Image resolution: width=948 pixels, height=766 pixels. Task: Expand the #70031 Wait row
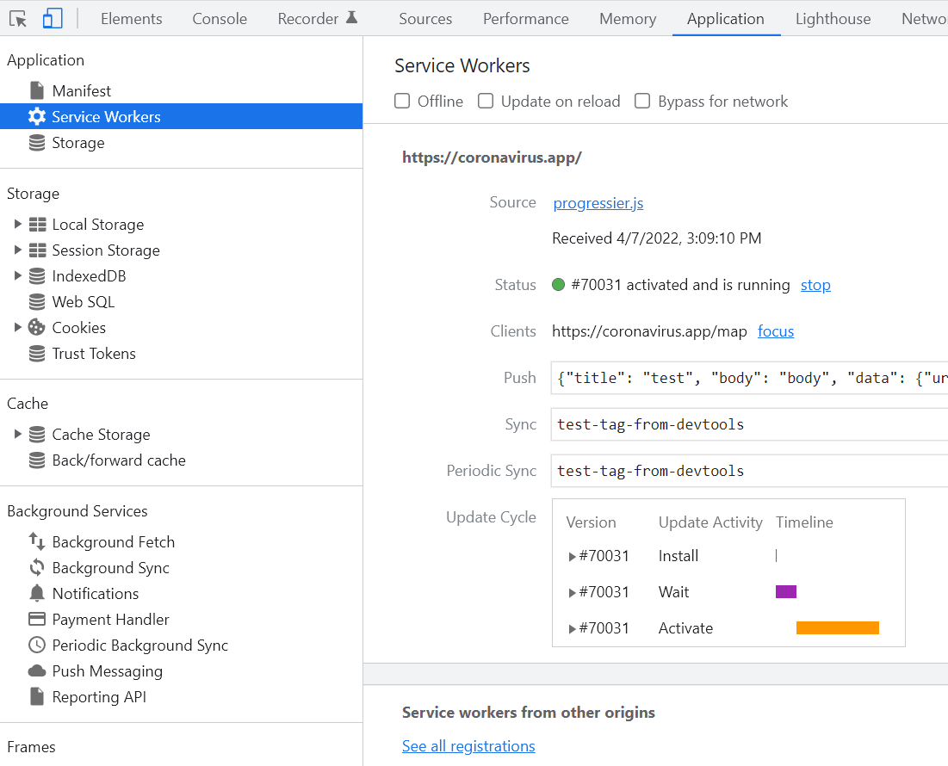point(572,593)
